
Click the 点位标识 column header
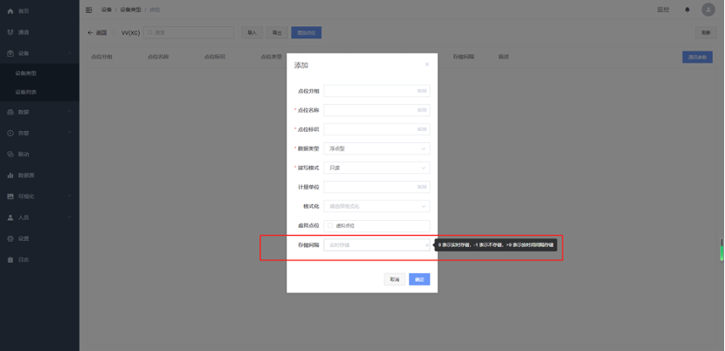[x=215, y=57]
